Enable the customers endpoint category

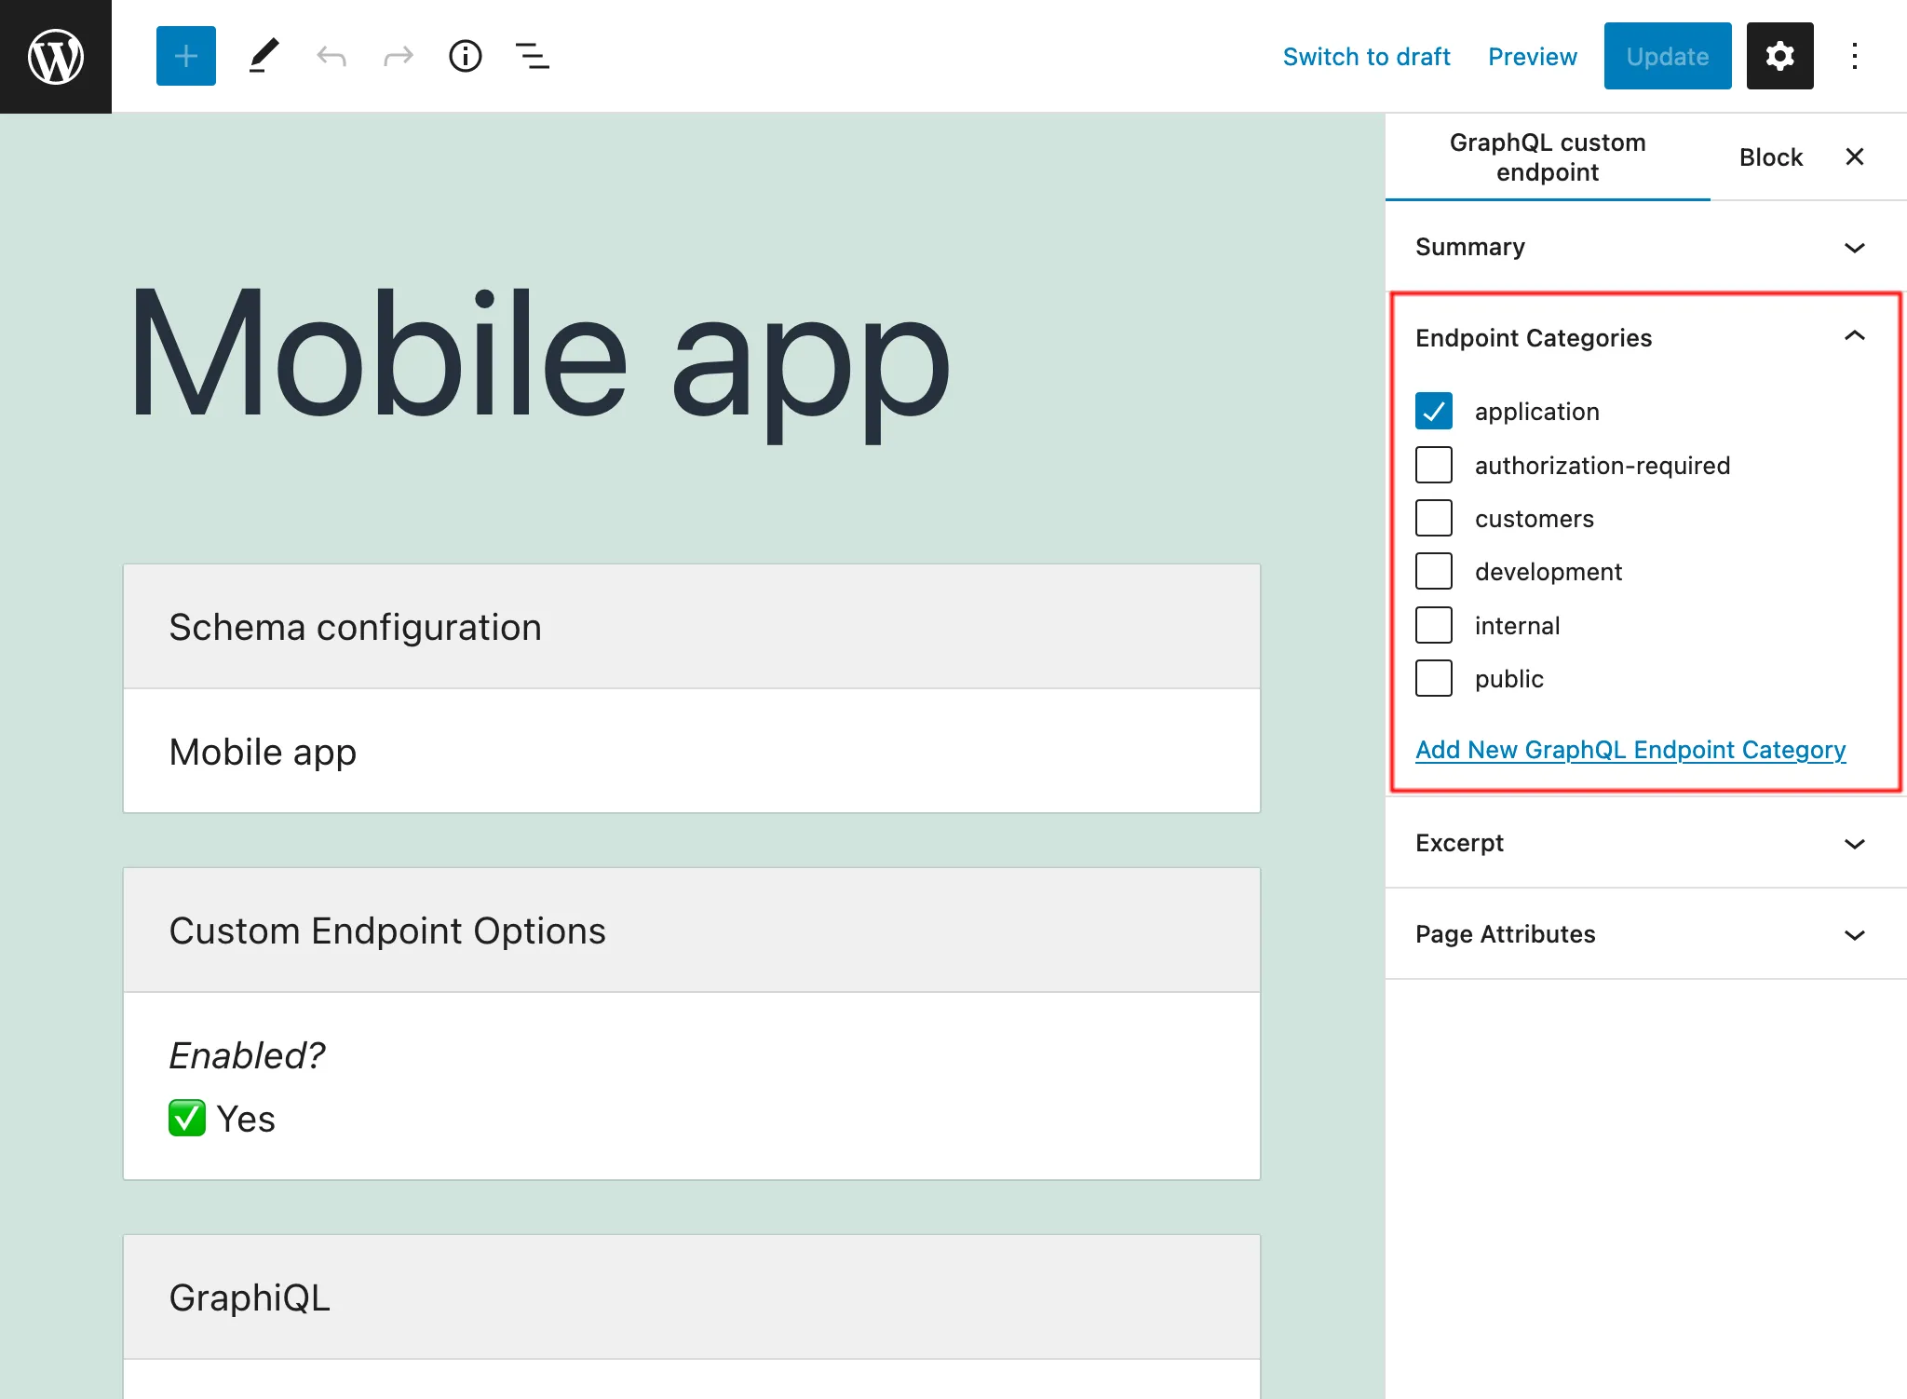pyautogui.click(x=1435, y=518)
